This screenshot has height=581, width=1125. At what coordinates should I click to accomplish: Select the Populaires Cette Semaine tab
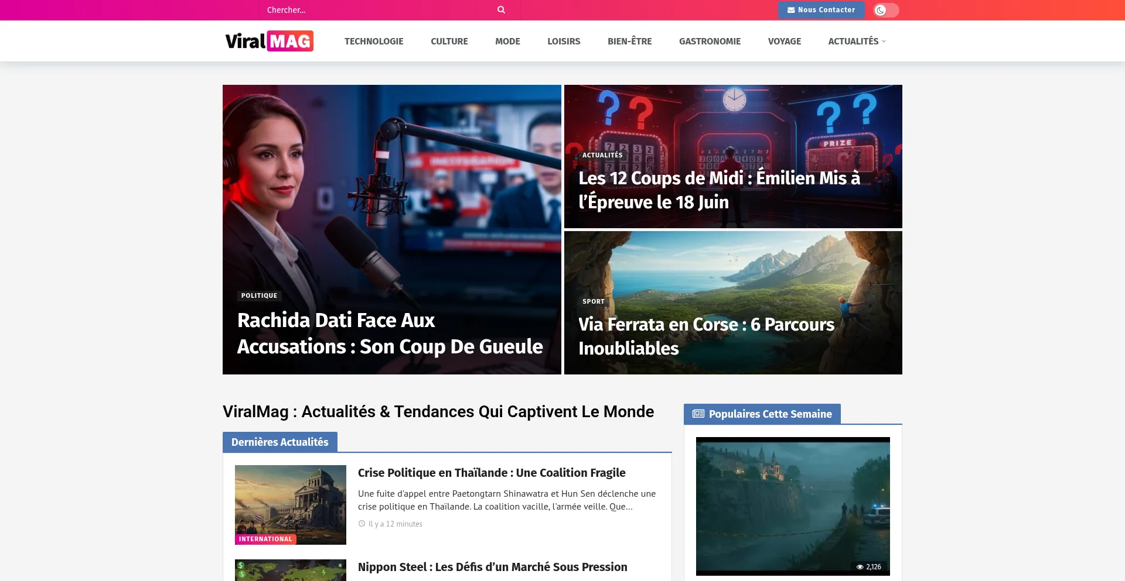(x=762, y=414)
